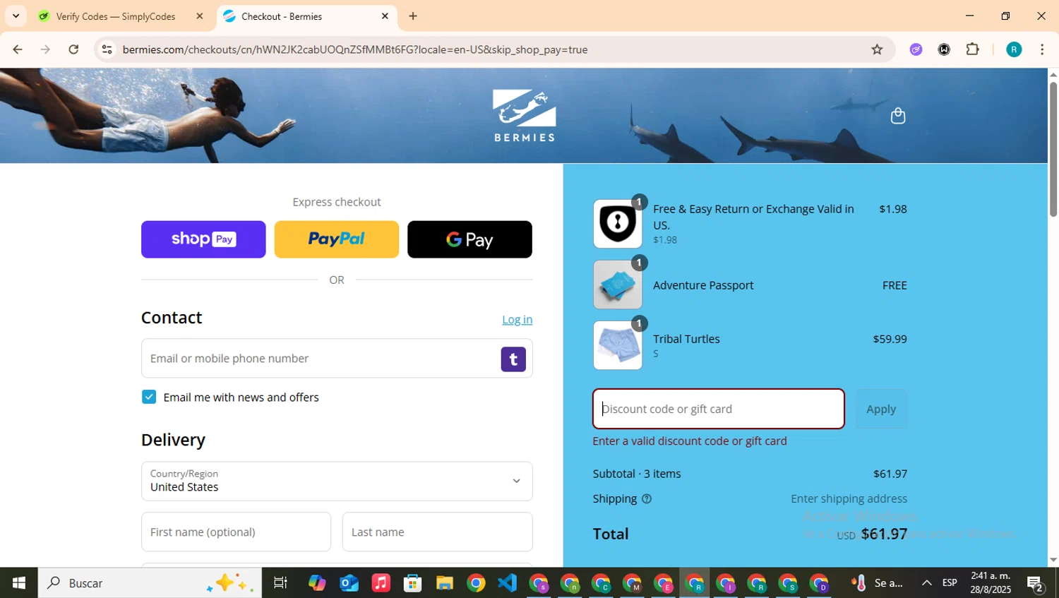Open the Copilot taskbar icon
This screenshot has width=1059, height=598.
[317, 583]
